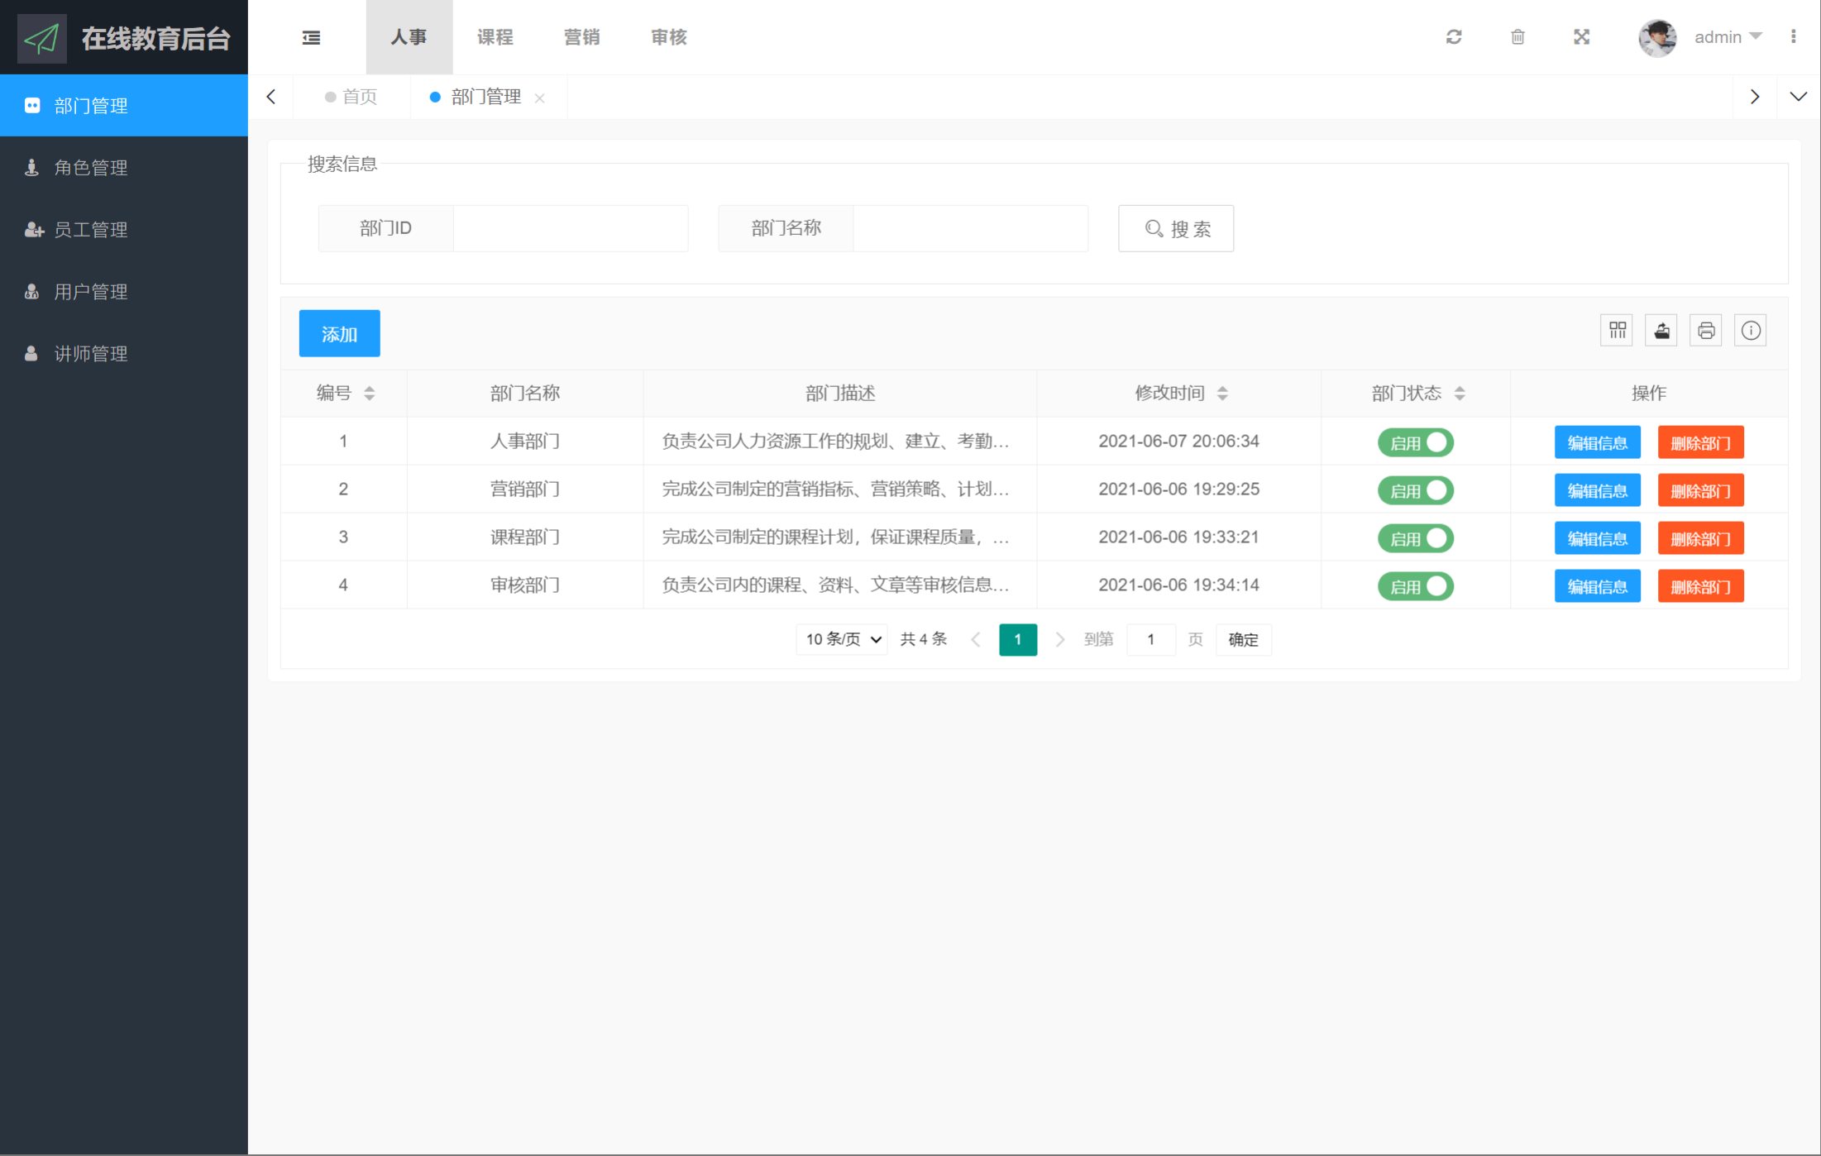
Task: Switch to the 课程 top menu
Action: coord(495,37)
